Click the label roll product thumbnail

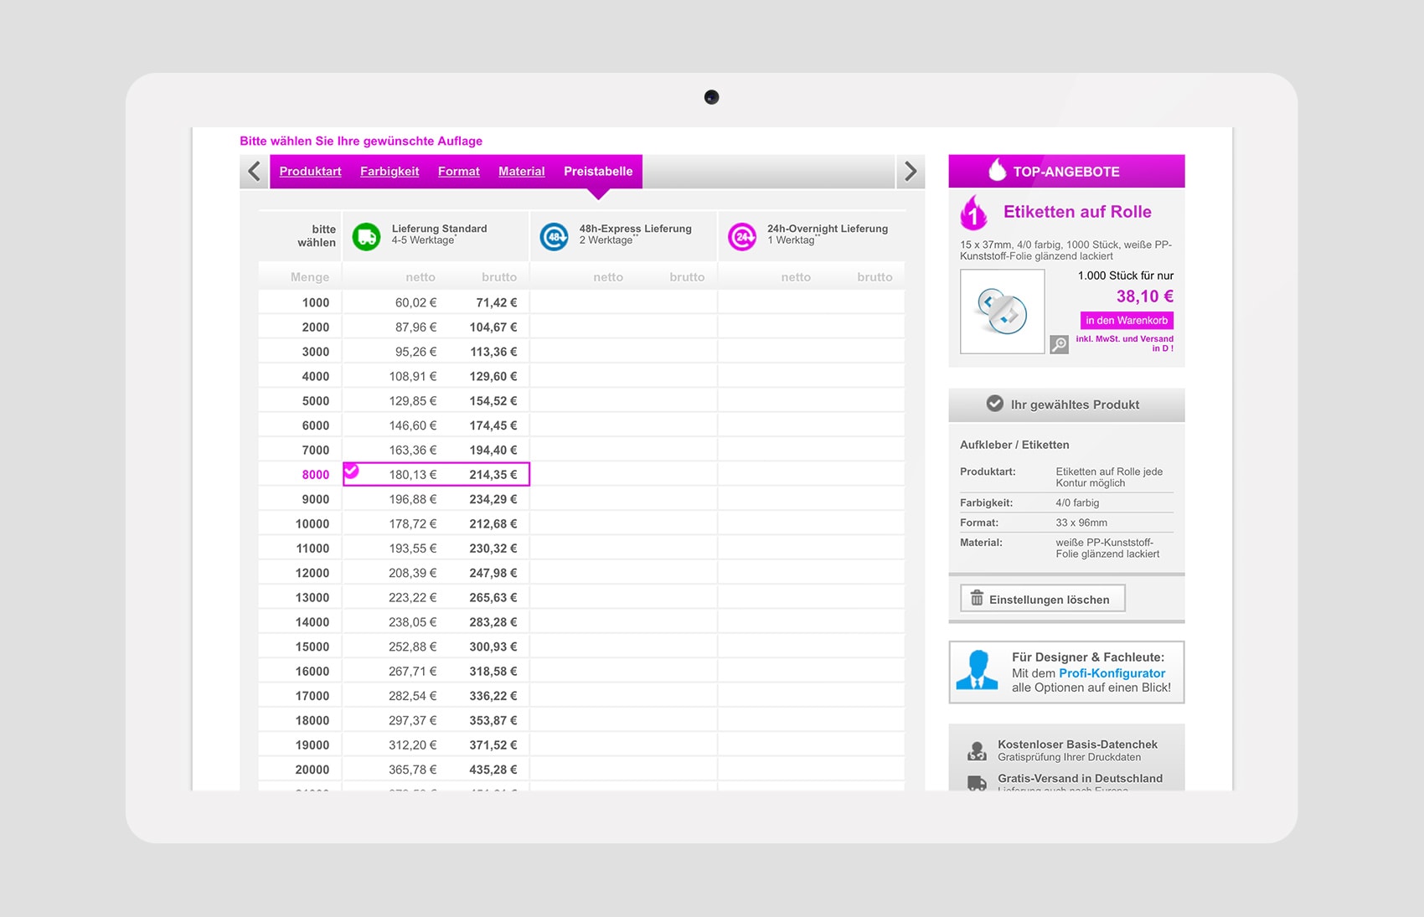[x=1002, y=312]
